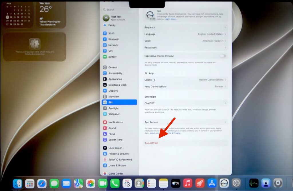Toggle Expressive Voices Preview switch
293x191 pixels.
223,56
